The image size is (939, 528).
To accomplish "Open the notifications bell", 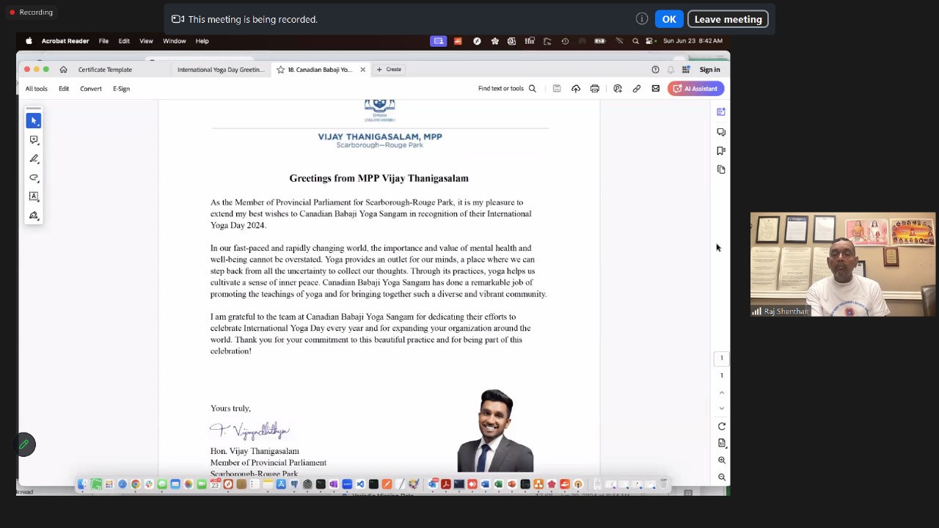I will point(671,70).
